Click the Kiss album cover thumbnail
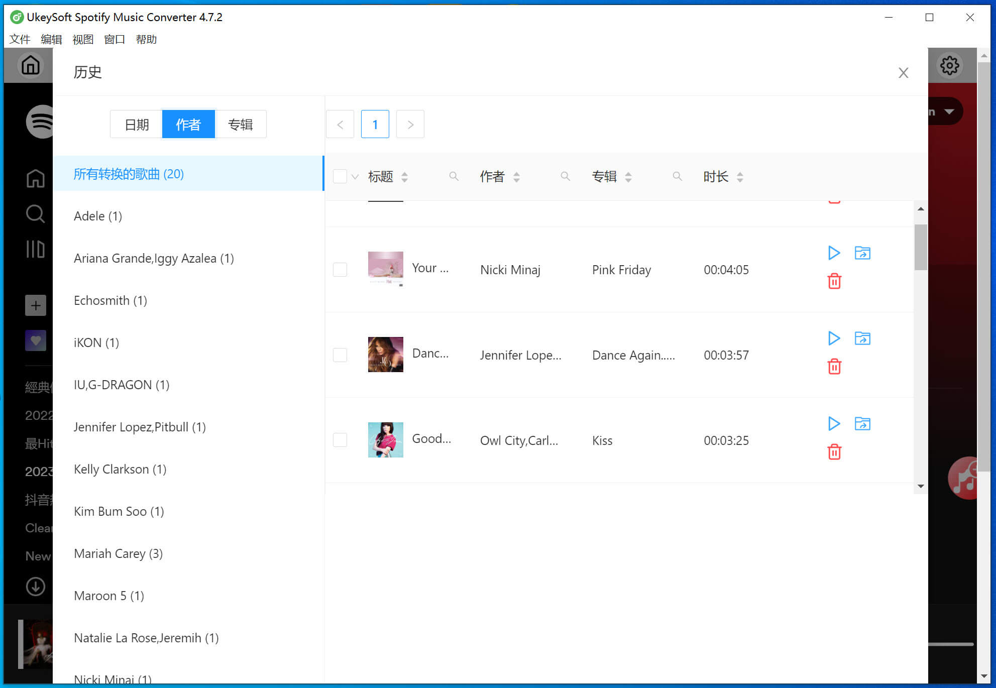Image resolution: width=996 pixels, height=688 pixels. [x=386, y=440]
